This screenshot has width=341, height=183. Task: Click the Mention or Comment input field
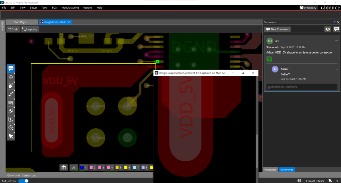(302, 87)
